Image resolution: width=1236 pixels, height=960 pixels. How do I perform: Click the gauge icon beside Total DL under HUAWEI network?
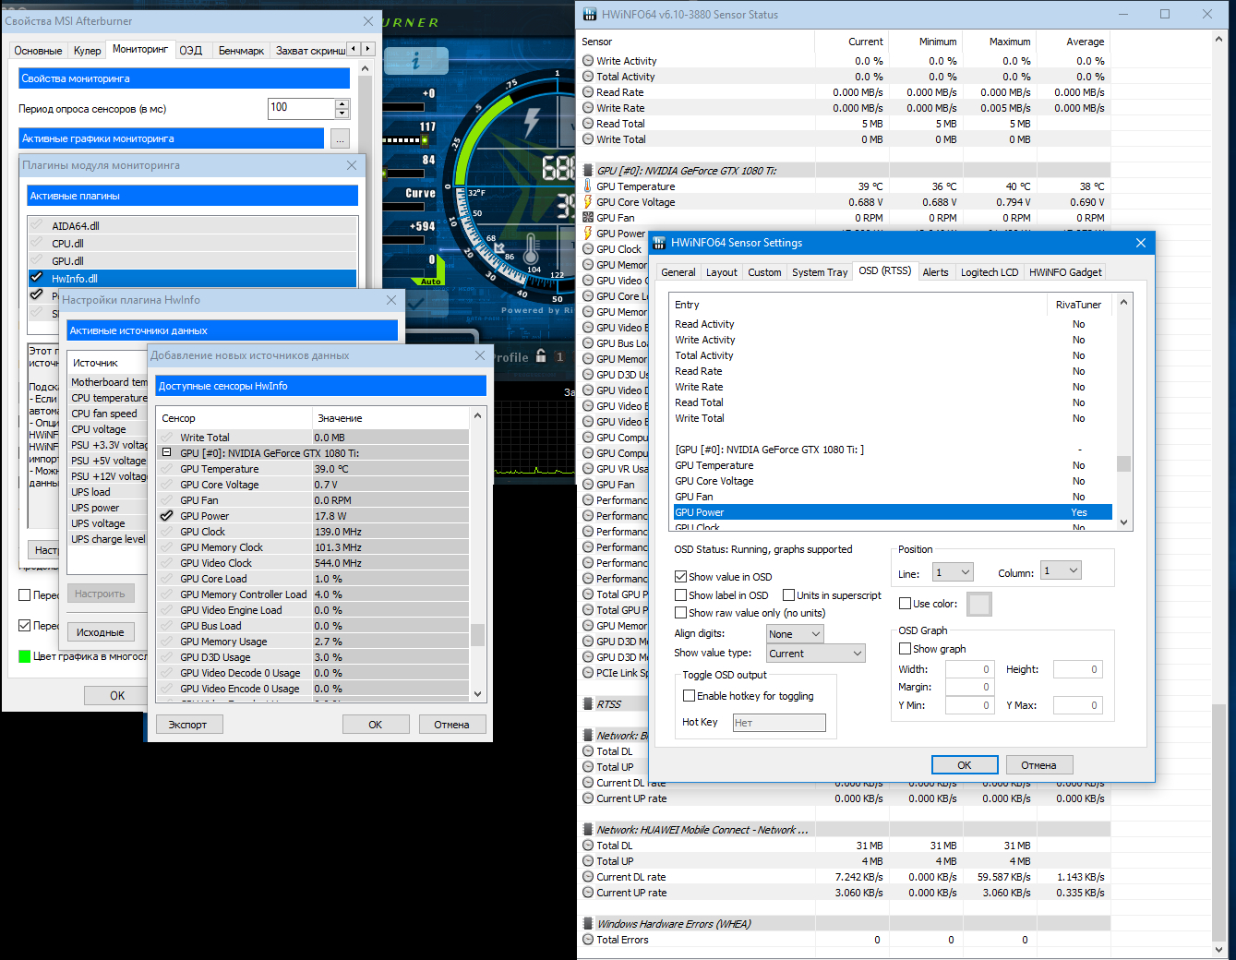pos(588,846)
